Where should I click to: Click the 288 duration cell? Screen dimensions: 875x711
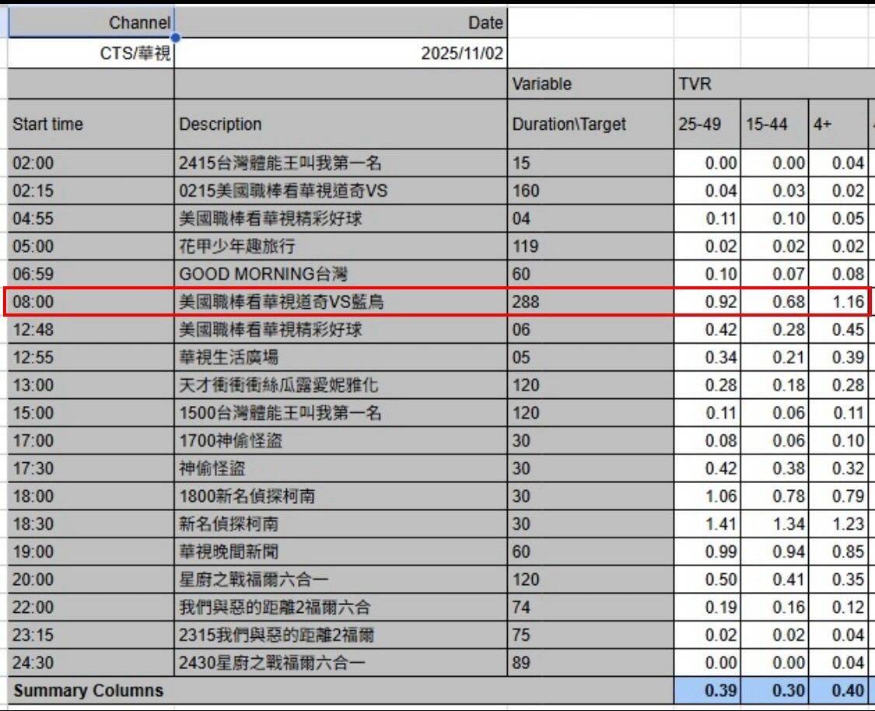[x=590, y=302]
